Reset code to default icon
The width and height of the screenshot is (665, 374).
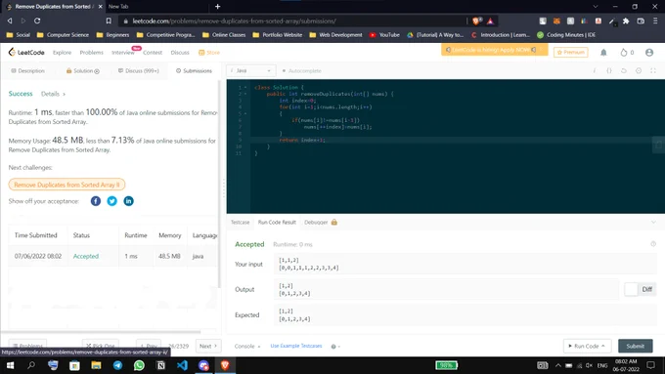[x=624, y=70]
